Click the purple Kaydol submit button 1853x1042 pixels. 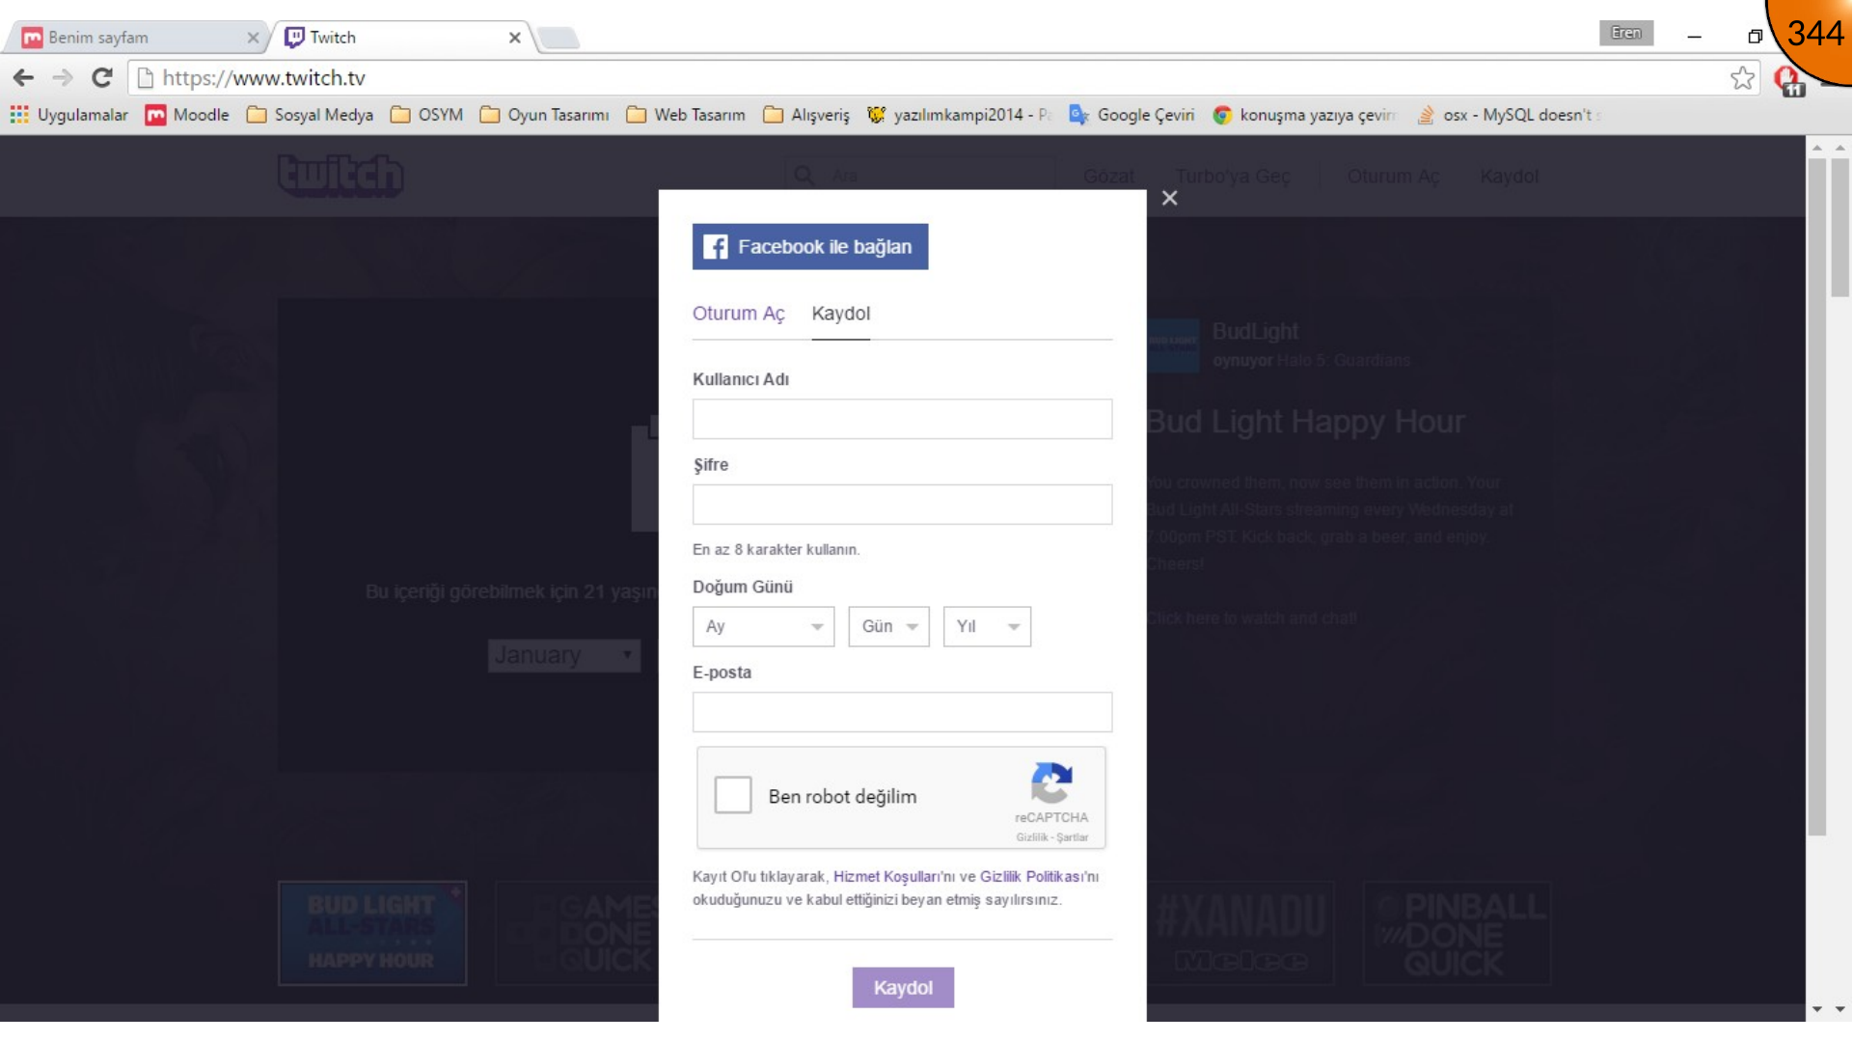pyautogui.click(x=903, y=987)
